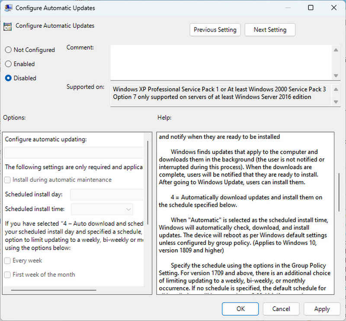Click the Options pane horizontal scrollbar

[x=54, y=290]
